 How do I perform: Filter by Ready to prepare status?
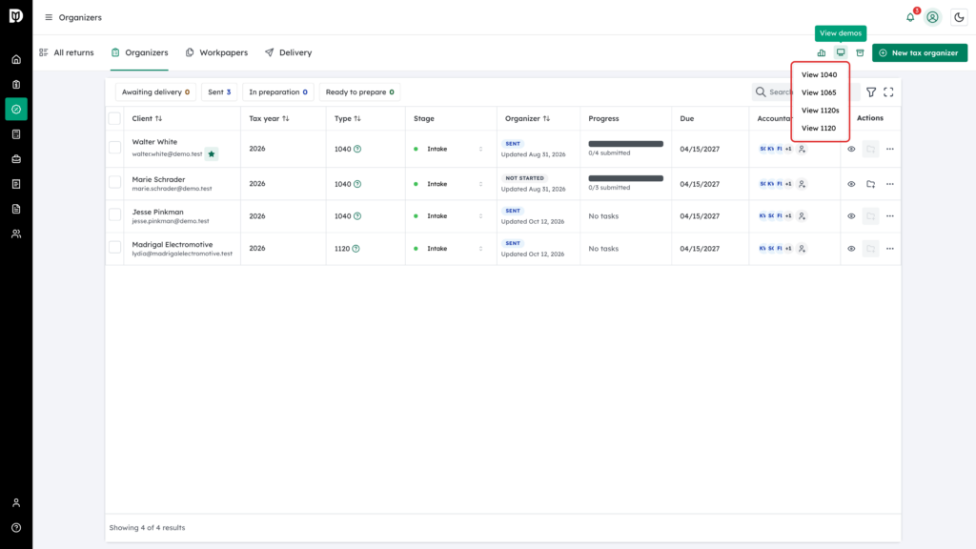click(359, 92)
